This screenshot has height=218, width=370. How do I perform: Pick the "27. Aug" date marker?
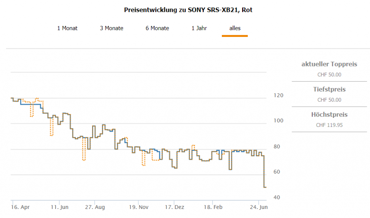tap(96, 208)
